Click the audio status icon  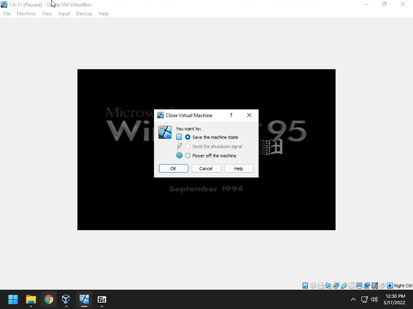pos(328,286)
